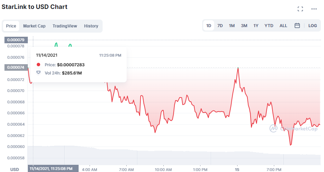Switch to the Market Cap tab

pos(34,26)
